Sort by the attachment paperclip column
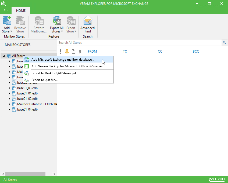 pos(80,51)
